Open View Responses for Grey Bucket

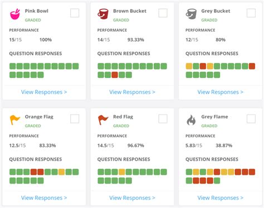click(x=221, y=92)
